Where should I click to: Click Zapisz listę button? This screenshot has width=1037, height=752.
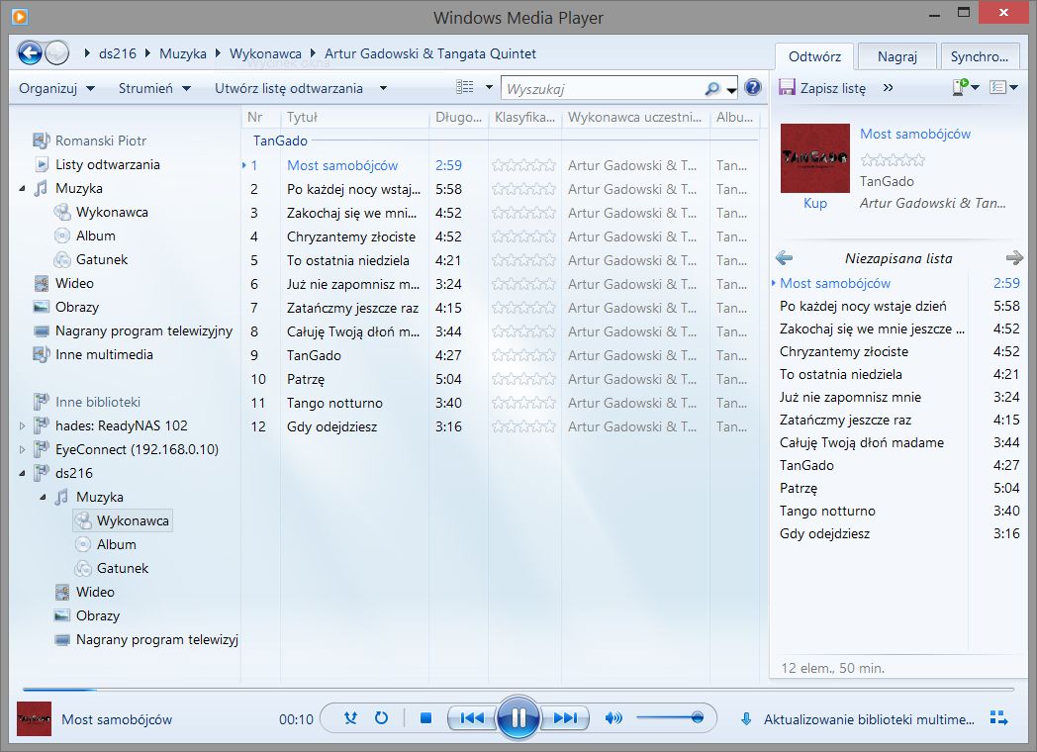click(822, 87)
